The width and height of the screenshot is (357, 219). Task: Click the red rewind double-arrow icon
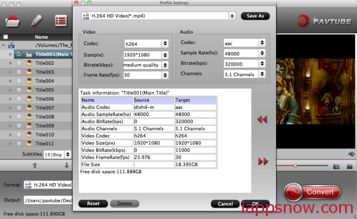coord(262,120)
